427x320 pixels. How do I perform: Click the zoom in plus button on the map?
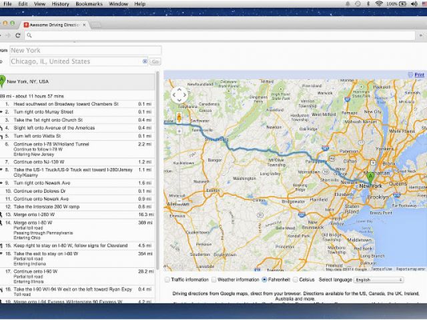(x=179, y=131)
